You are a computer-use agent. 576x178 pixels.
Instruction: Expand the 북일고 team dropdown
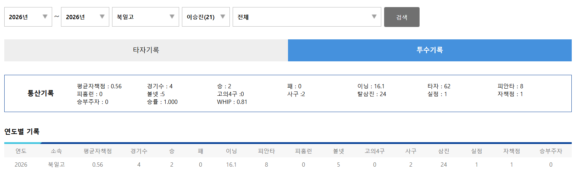pyautogui.click(x=145, y=17)
